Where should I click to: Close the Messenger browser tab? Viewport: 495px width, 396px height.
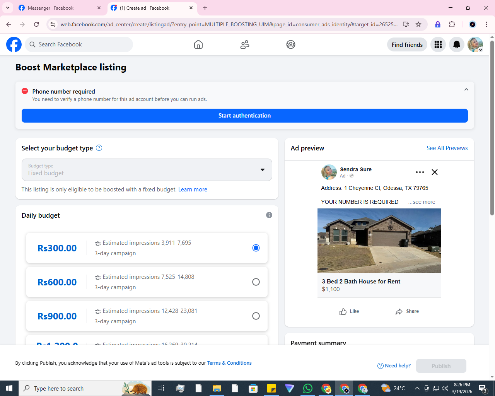(99, 8)
